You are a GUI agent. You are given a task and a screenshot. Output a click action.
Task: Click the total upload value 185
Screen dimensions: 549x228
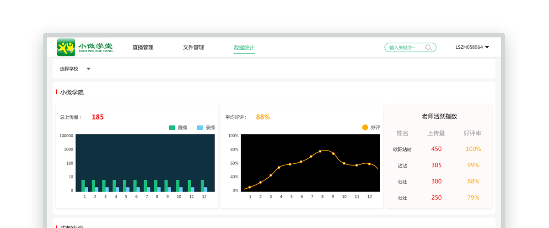[97, 117]
